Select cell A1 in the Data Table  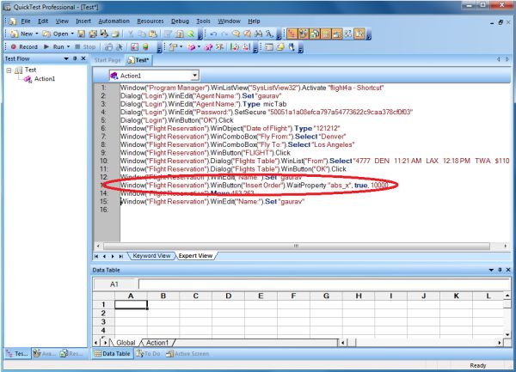[x=131, y=305]
